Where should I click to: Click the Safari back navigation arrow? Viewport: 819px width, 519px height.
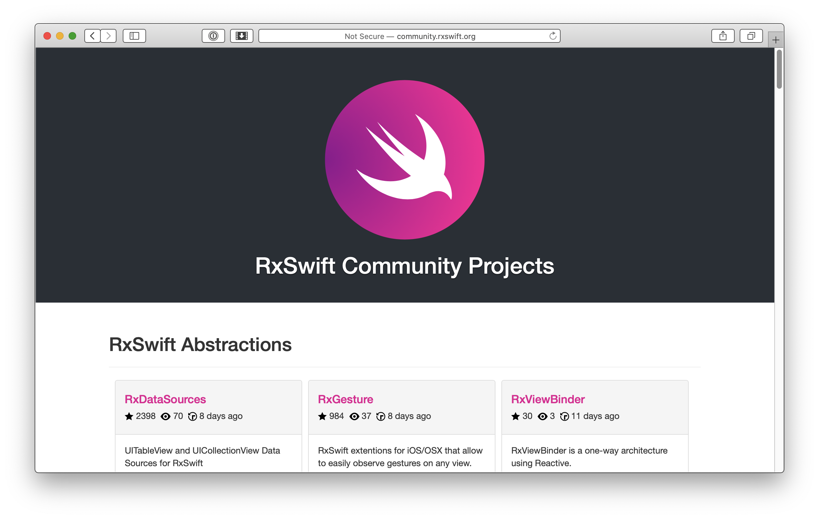[92, 36]
